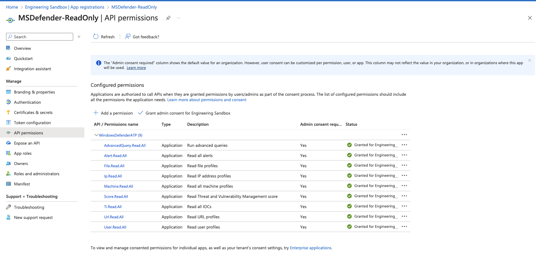Open more options for WindowsDefenderATP group

404,135
